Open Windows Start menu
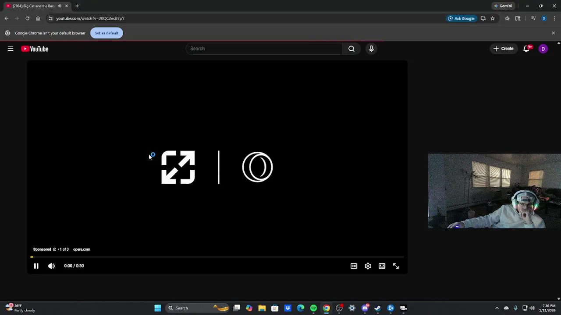The width and height of the screenshot is (561, 315). (158, 308)
